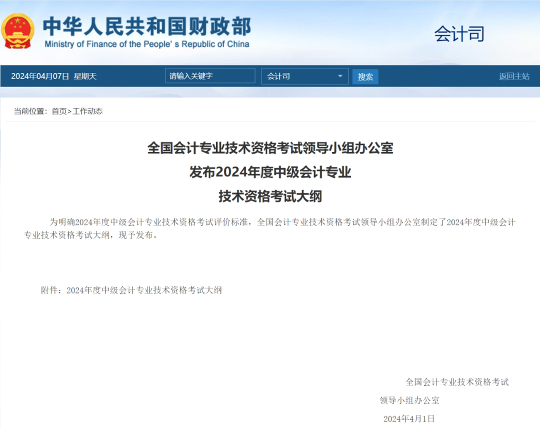The height and width of the screenshot is (428, 540).
Task: Click paragraph line ending 现予发布
Action: coord(90,235)
